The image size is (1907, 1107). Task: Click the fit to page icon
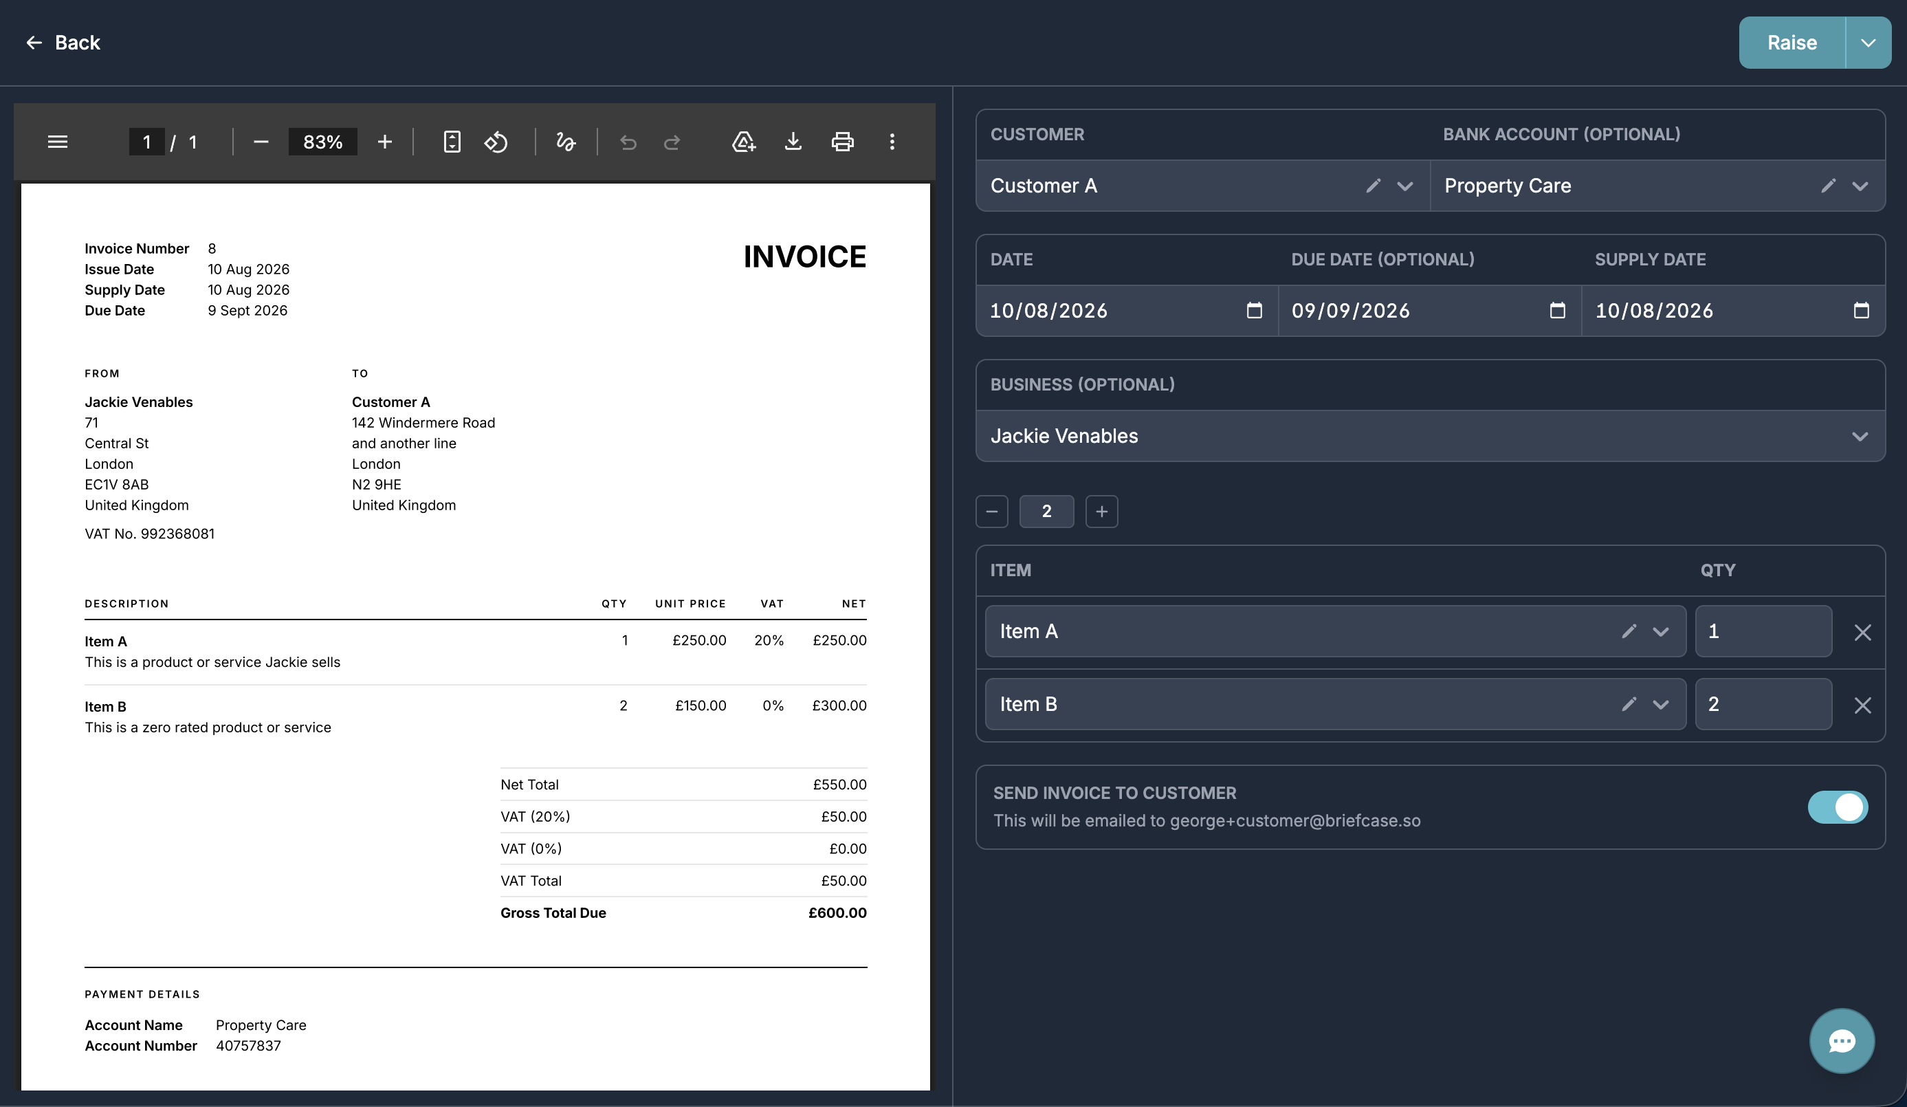pos(452,142)
